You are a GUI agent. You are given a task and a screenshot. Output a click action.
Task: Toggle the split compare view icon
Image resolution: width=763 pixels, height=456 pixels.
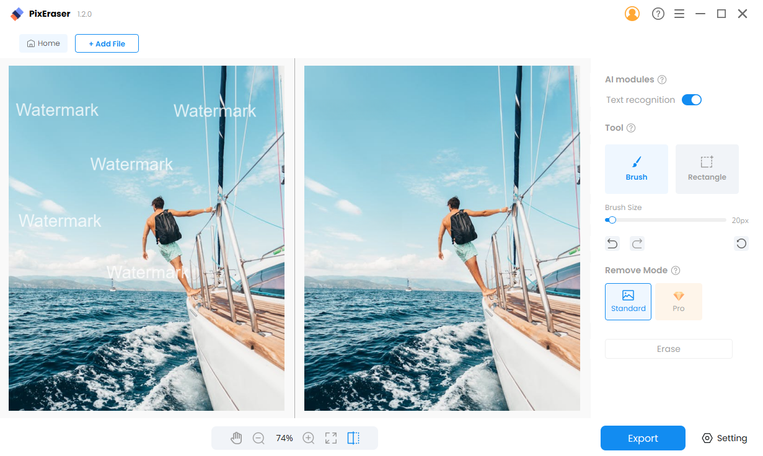click(x=353, y=438)
